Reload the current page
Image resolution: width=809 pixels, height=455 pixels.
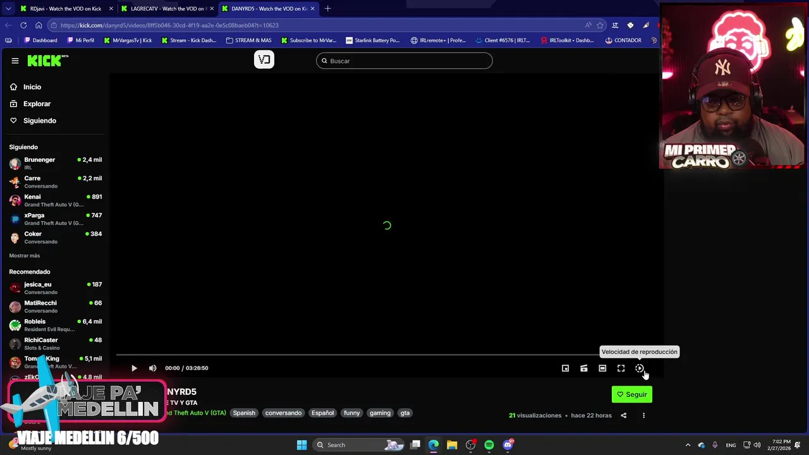click(23, 25)
